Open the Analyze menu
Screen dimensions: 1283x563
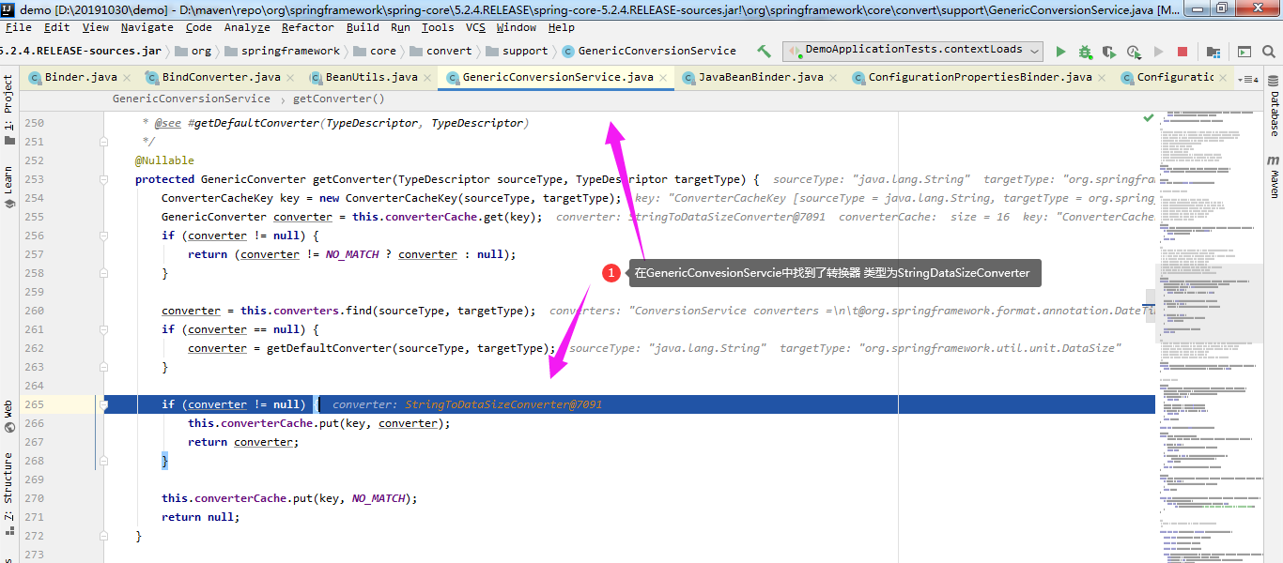tap(247, 28)
